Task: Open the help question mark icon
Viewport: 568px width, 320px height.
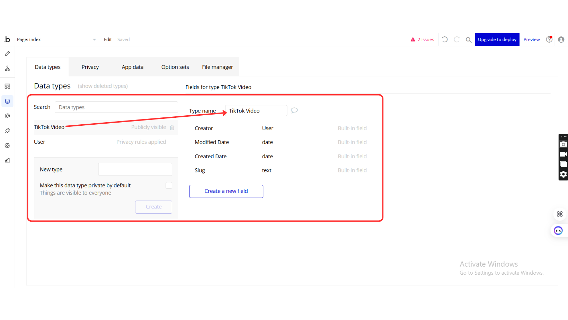Action: (549, 39)
